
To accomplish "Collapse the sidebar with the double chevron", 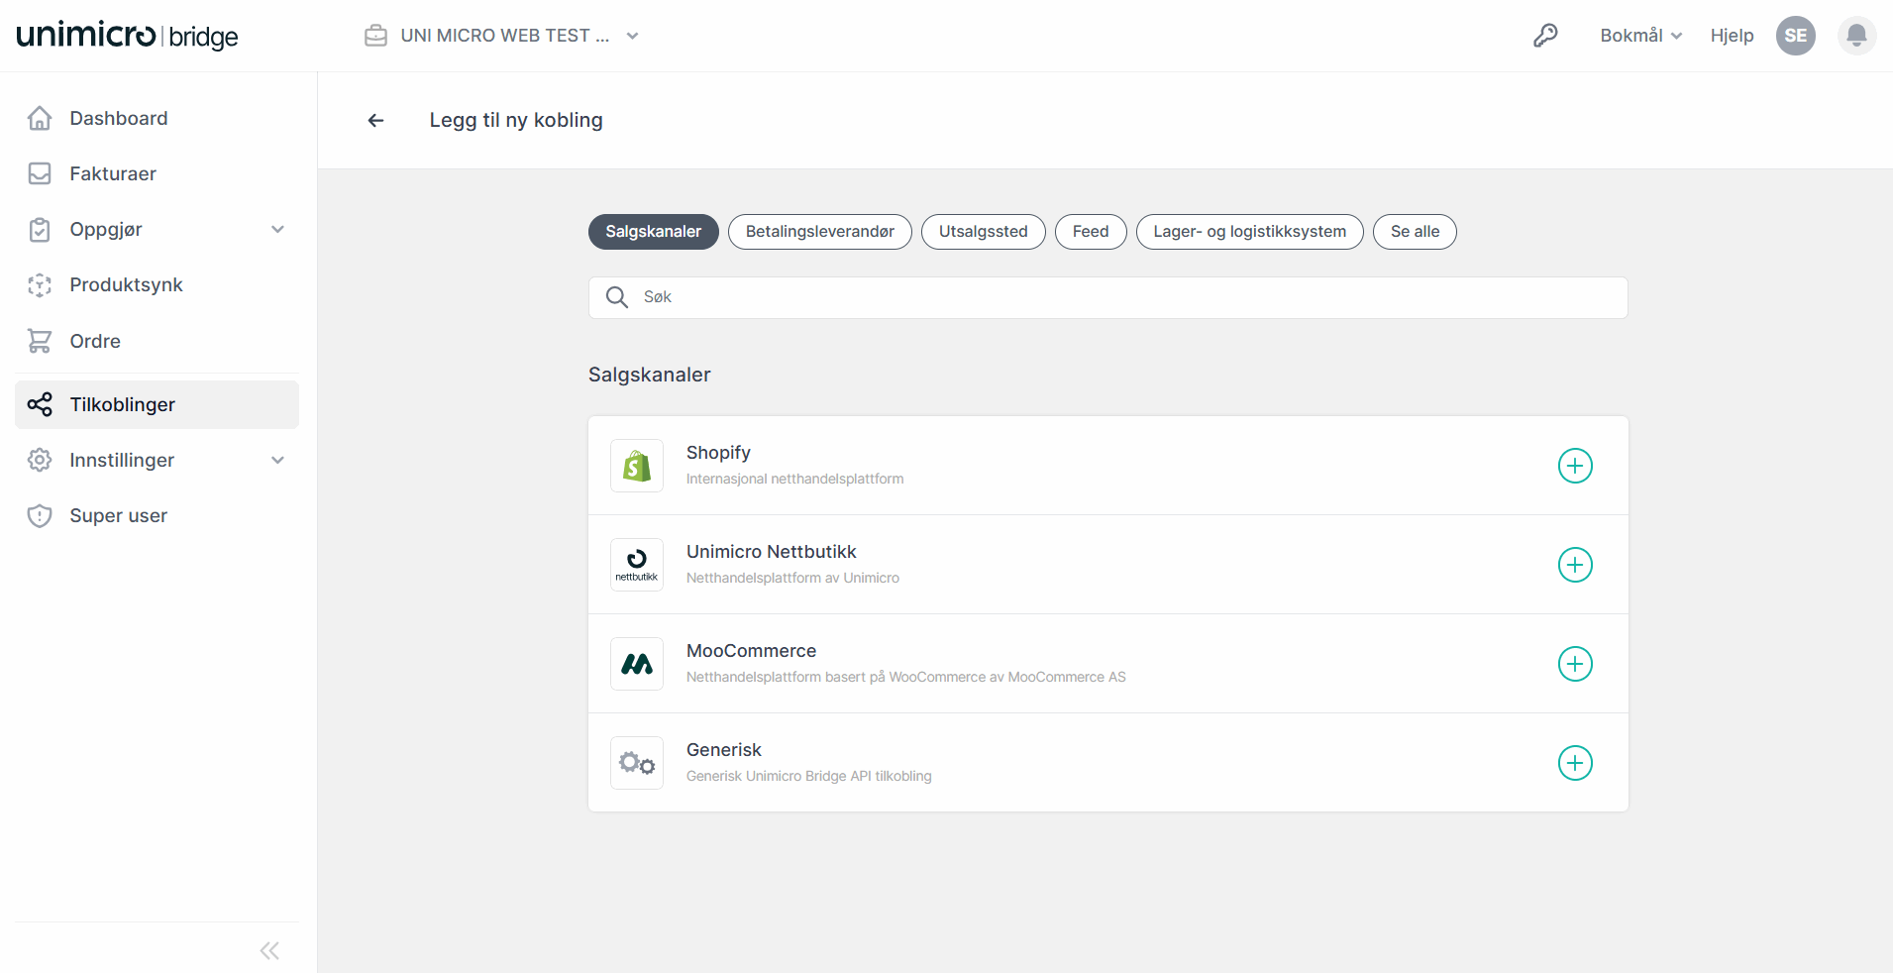I will pyautogui.click(x=268, y=950).
